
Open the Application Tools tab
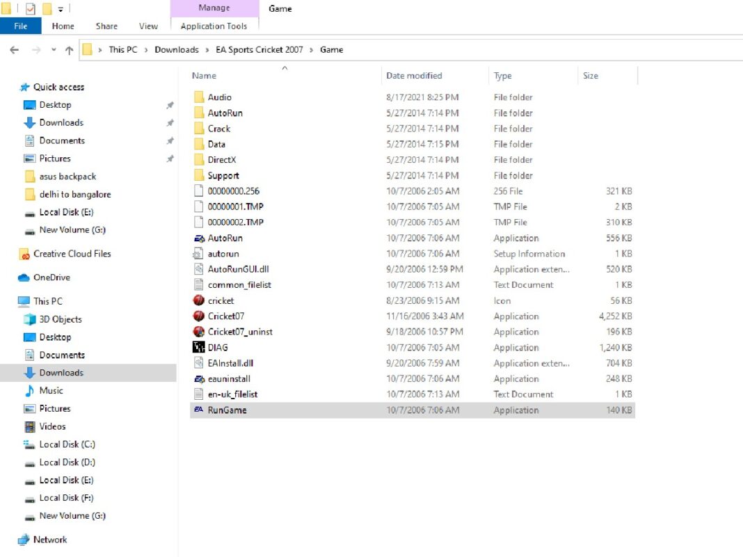tap(214, 26)
